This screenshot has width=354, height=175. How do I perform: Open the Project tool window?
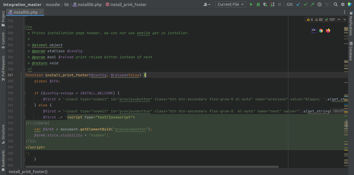[3, 19]
